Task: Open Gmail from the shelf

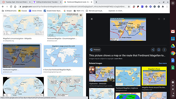Action: [173, 32]
